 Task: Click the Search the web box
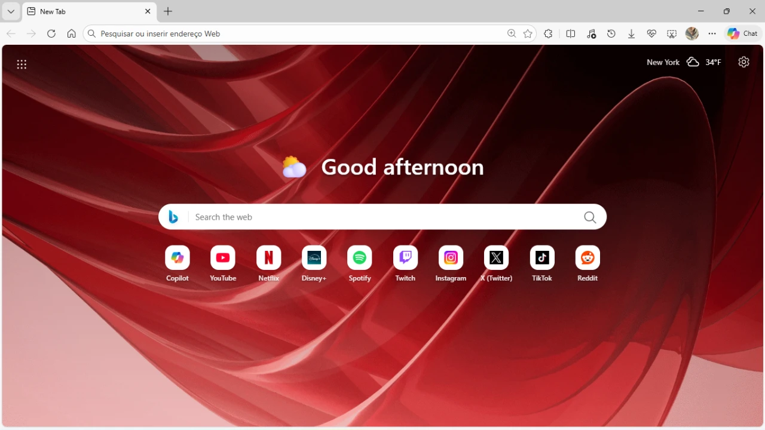tap(382, 217)
